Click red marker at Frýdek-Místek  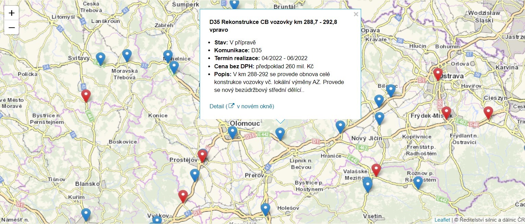(x=446, y=113)
